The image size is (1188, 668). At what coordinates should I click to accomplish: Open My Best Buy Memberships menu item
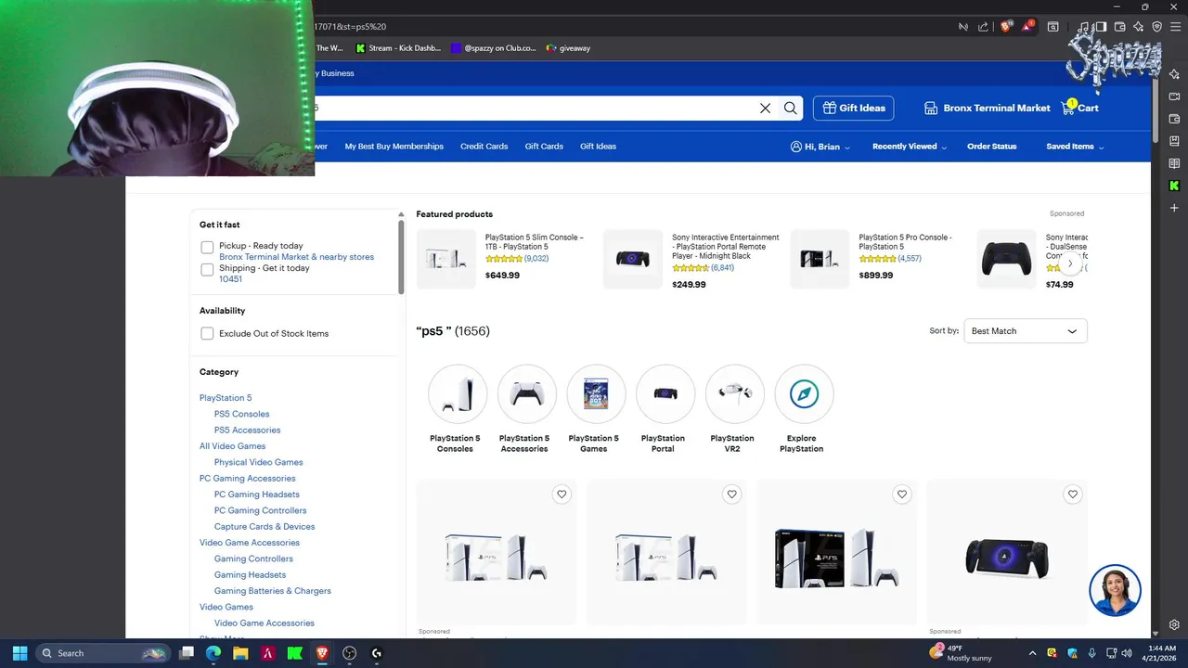click(x=394, y=147)
